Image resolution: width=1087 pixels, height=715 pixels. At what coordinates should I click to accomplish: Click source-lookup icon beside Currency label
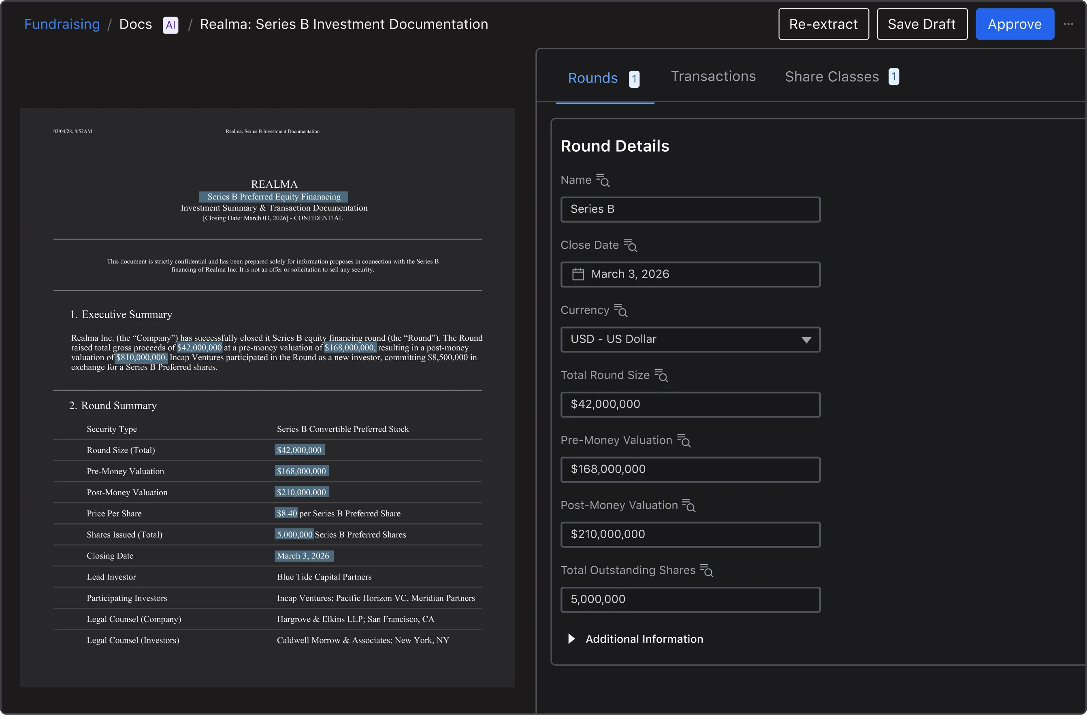click(621, 310)
